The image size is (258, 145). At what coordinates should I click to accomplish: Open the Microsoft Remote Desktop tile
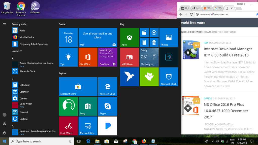pyautogui.click(x=88, y=126)
